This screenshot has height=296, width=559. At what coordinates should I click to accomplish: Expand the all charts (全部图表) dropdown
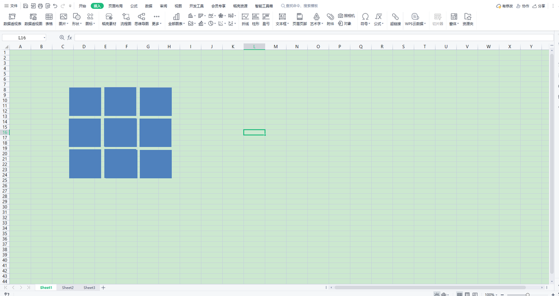(x=176, y=19)
